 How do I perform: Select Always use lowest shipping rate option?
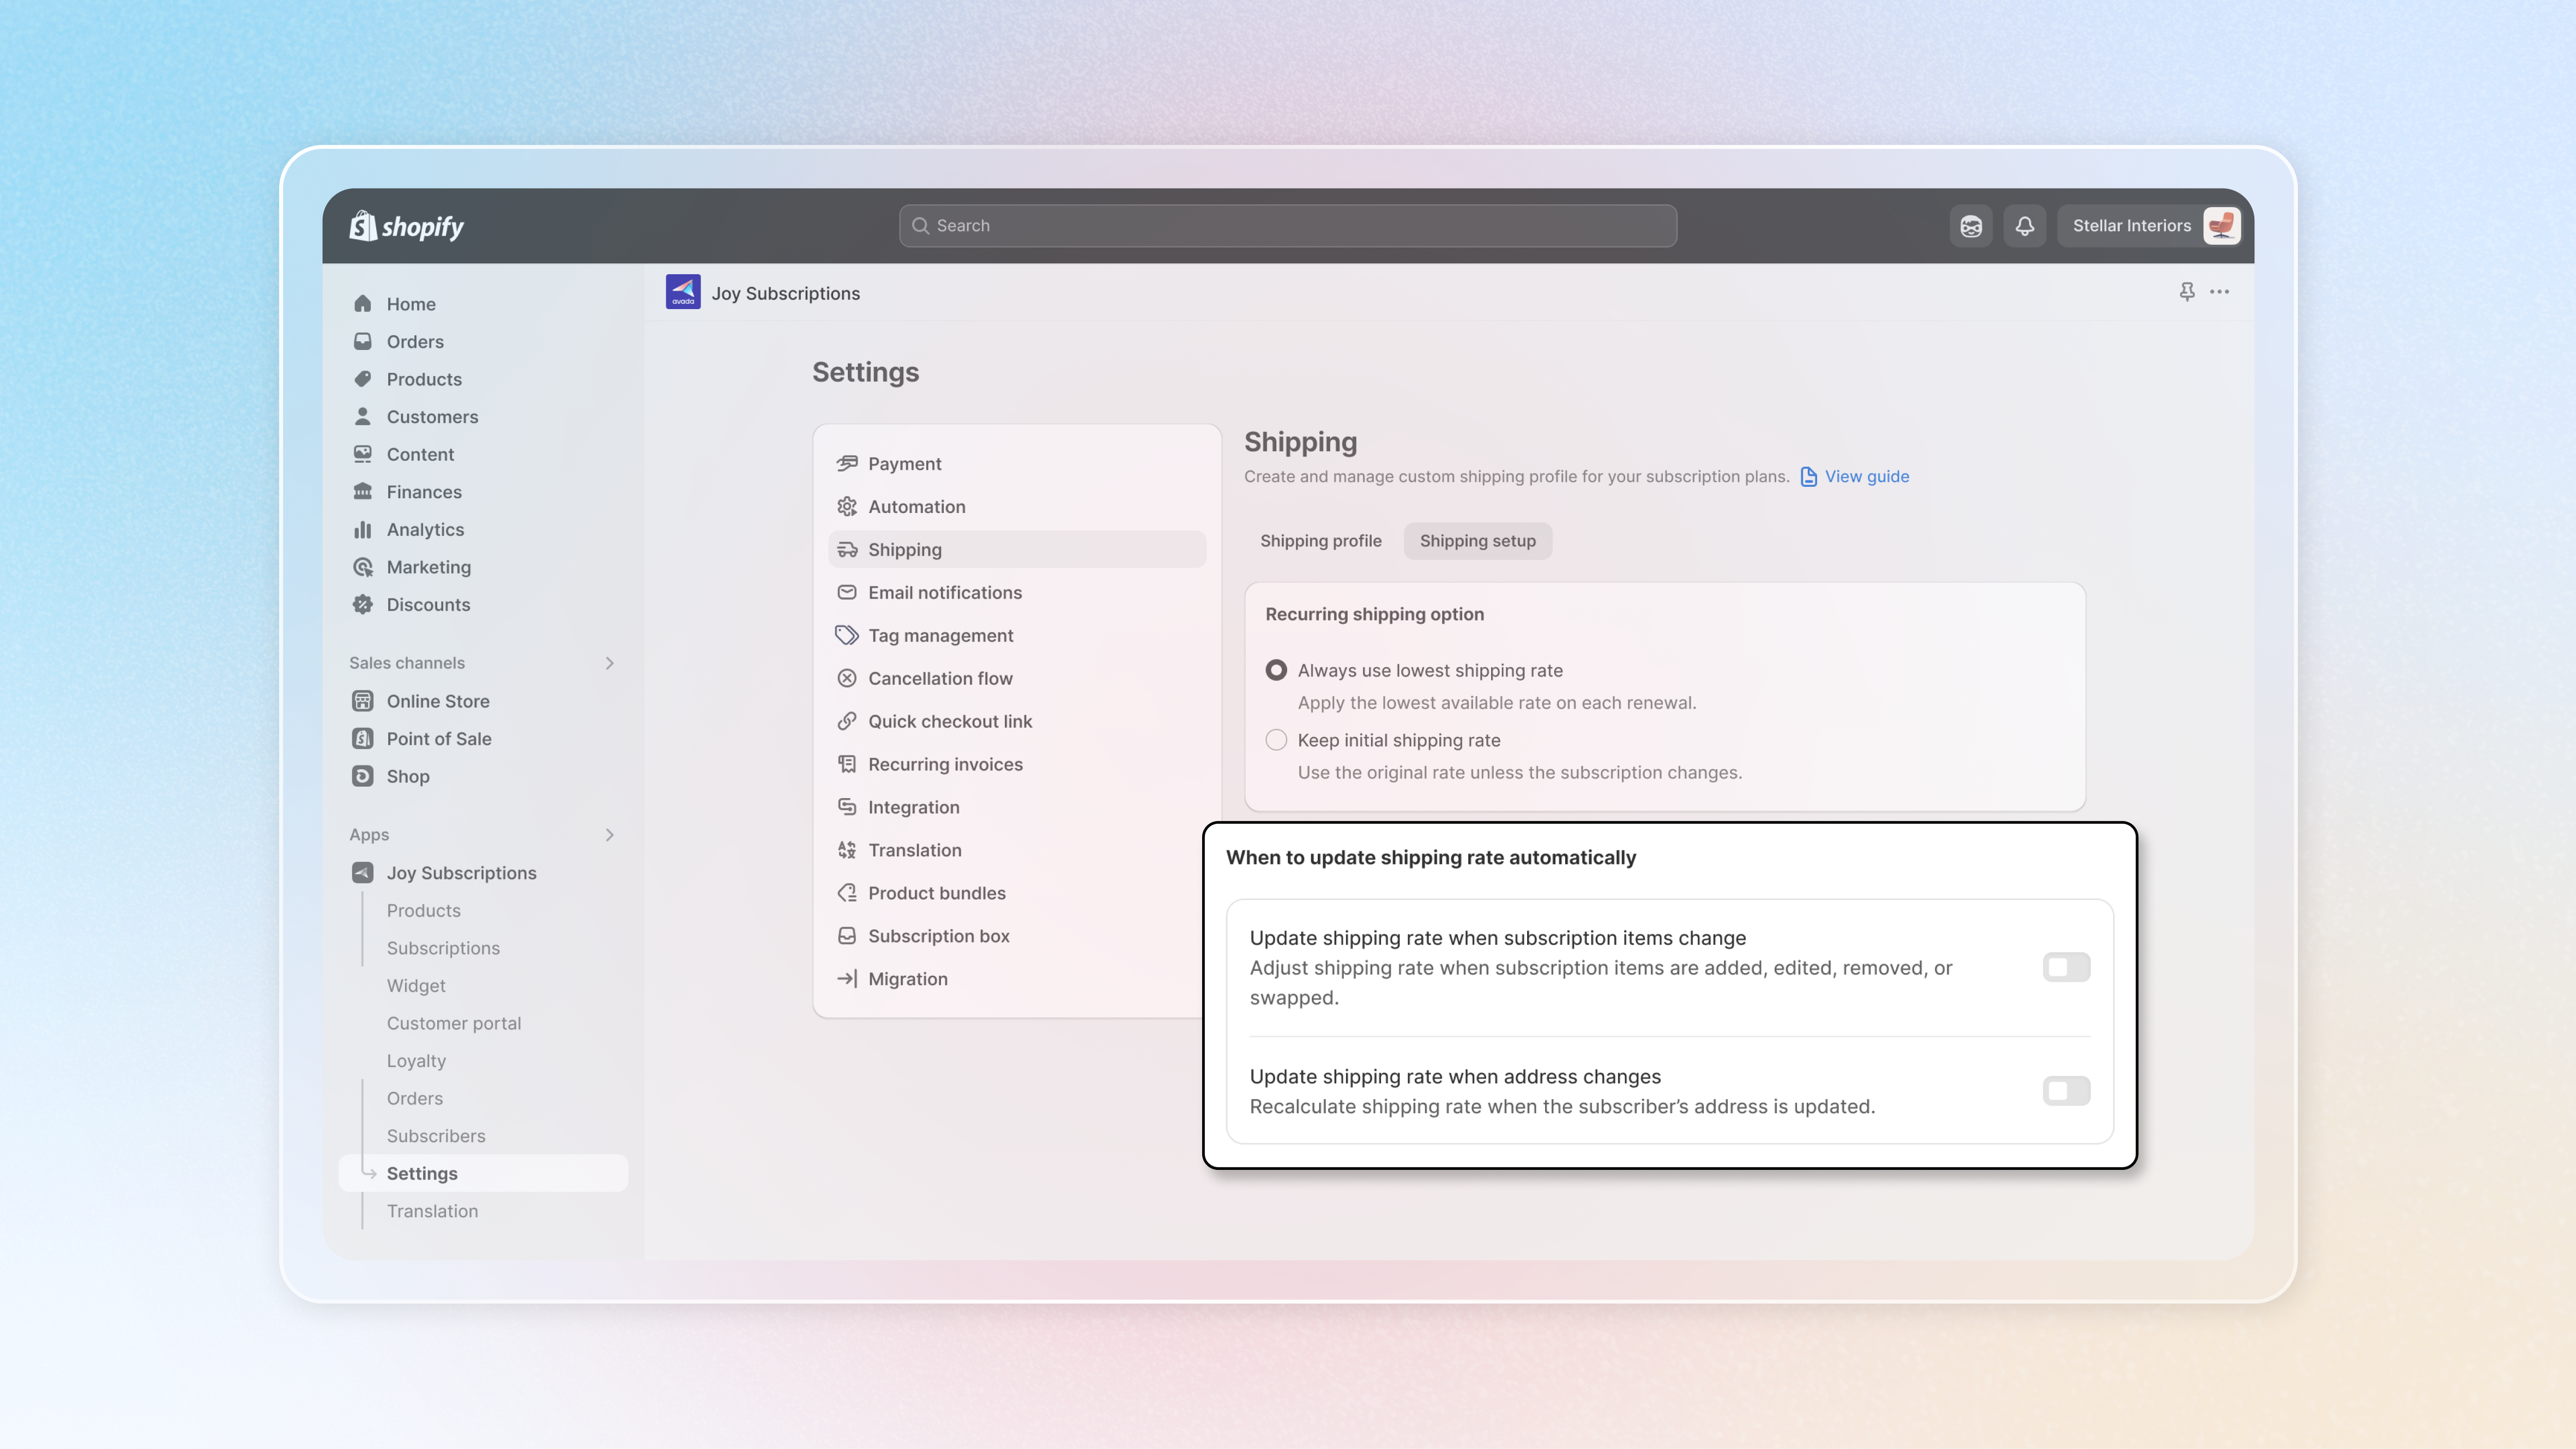1276,671
